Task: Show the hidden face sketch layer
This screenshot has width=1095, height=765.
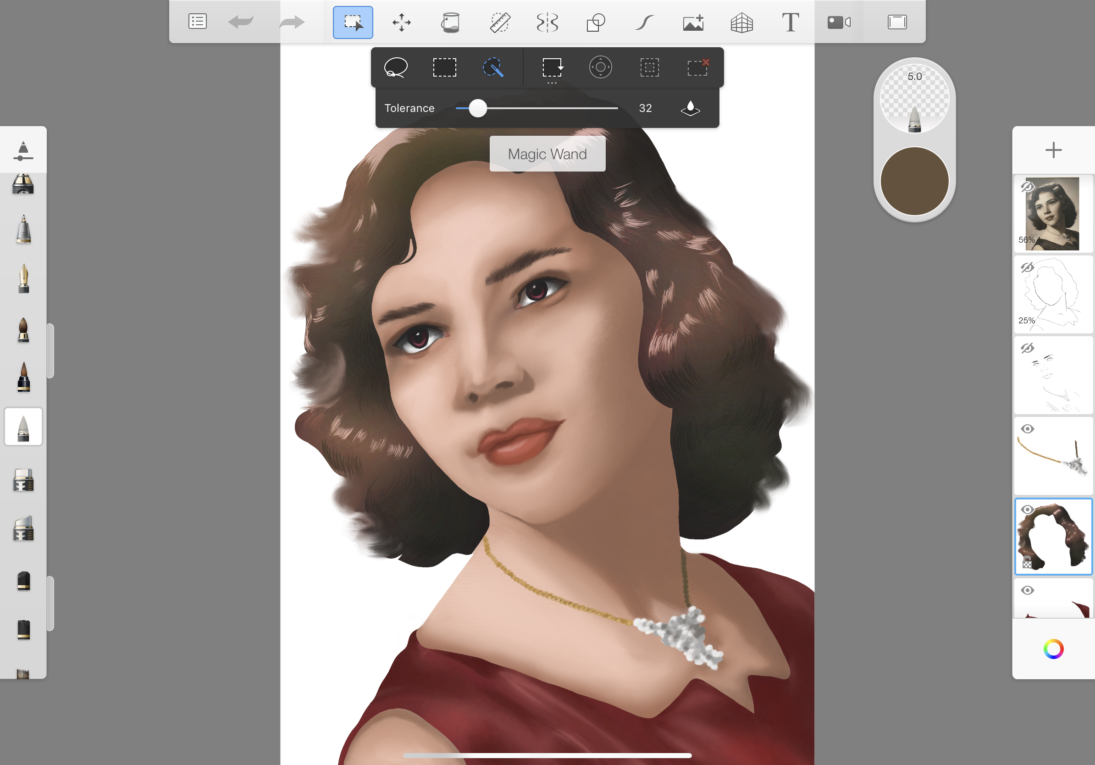Action: pos(1028,348)
